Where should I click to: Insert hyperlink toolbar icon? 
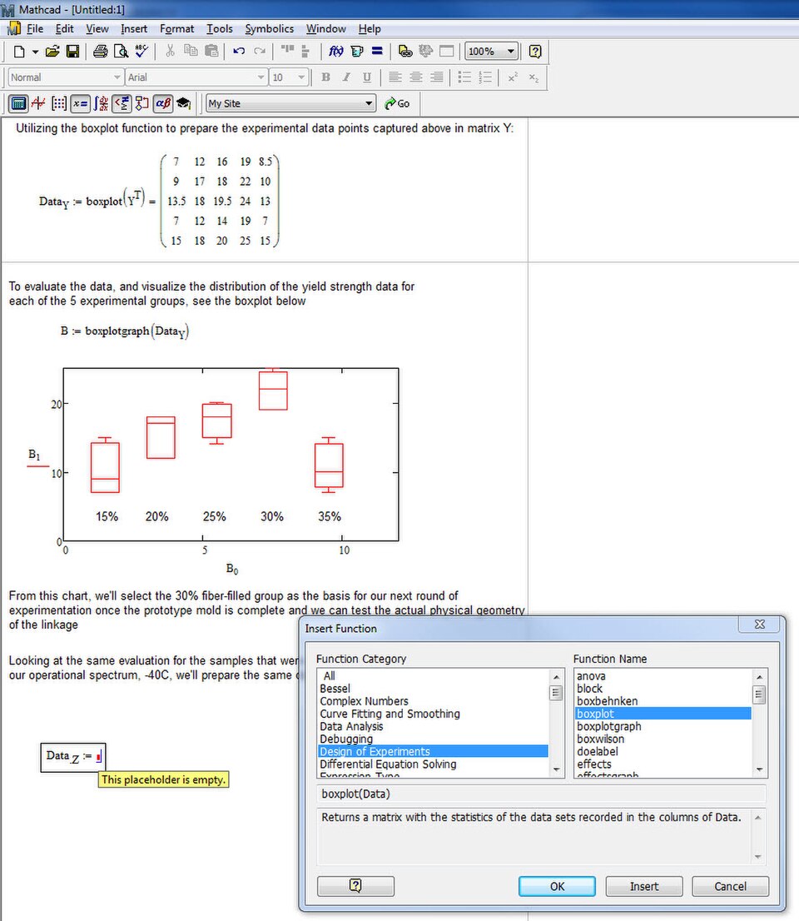(x=405, y=52)
